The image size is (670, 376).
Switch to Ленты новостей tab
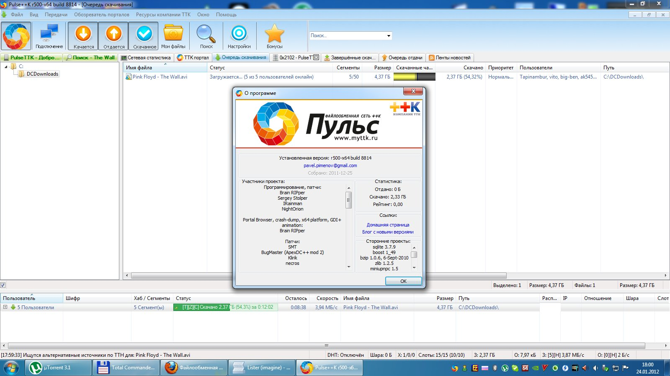pyautogui.click(x=450, y=58)
